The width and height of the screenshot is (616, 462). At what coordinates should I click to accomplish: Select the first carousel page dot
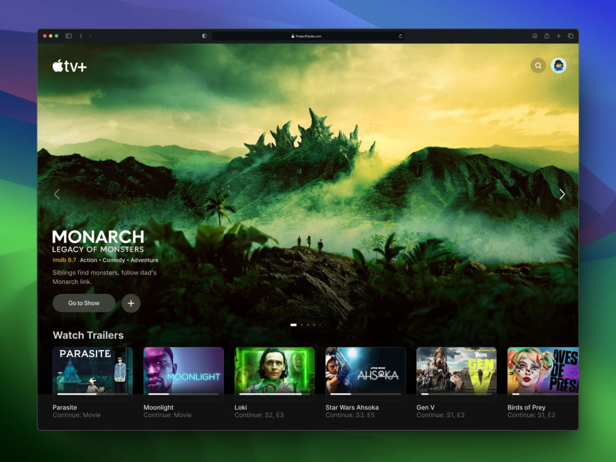(293, 325)
